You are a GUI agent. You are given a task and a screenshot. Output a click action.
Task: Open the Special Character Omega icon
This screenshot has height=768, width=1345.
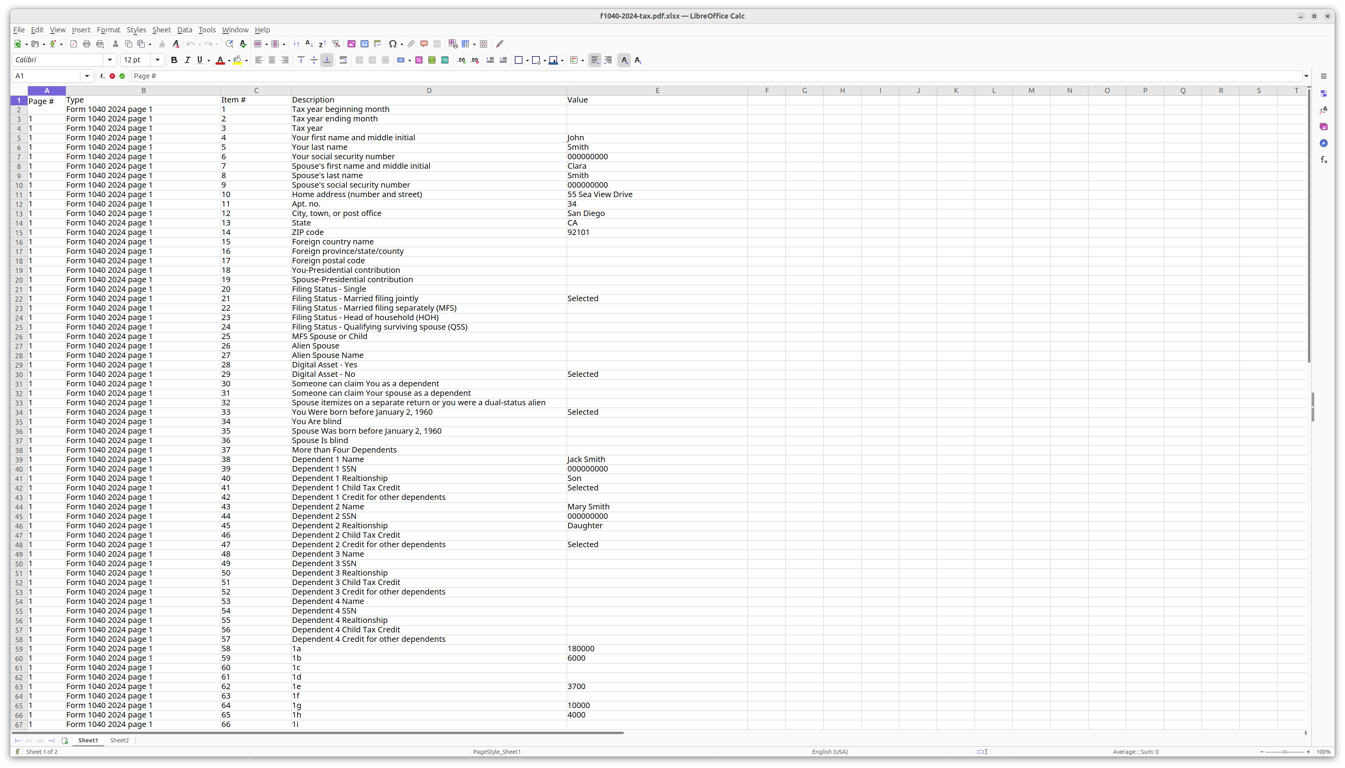point(392,44)
